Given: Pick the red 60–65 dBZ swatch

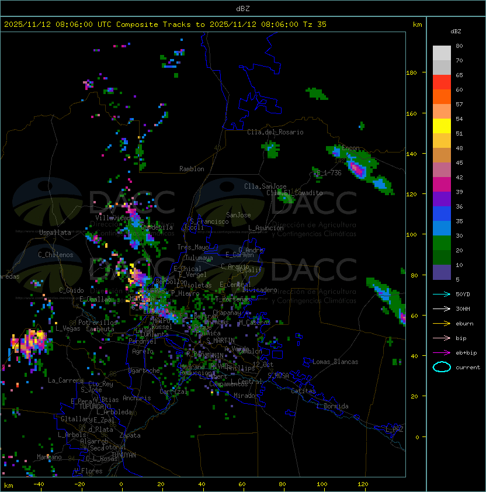Looking at the screenshot, I should click(442, 82).
